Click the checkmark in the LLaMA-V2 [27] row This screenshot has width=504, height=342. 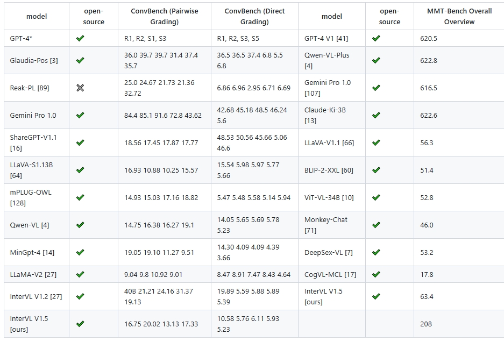pos(80,274)
